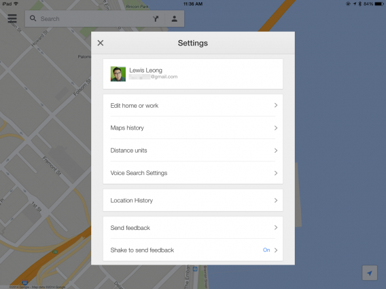Tap the gmail.com email address text

[x=153, y=77]
